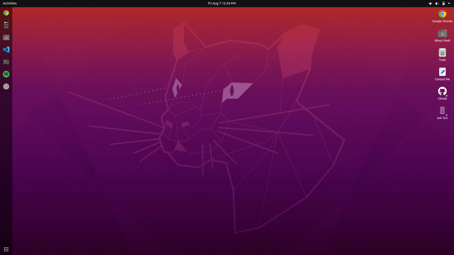Open the Files manager in the dock
This screenshot has height=255, width=454.
coord(6,37)
